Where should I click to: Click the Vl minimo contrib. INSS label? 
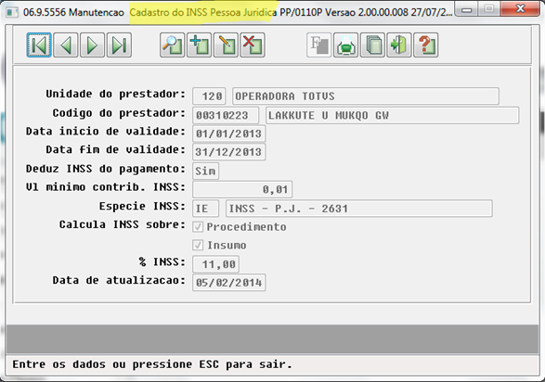[x=106, y=187]
